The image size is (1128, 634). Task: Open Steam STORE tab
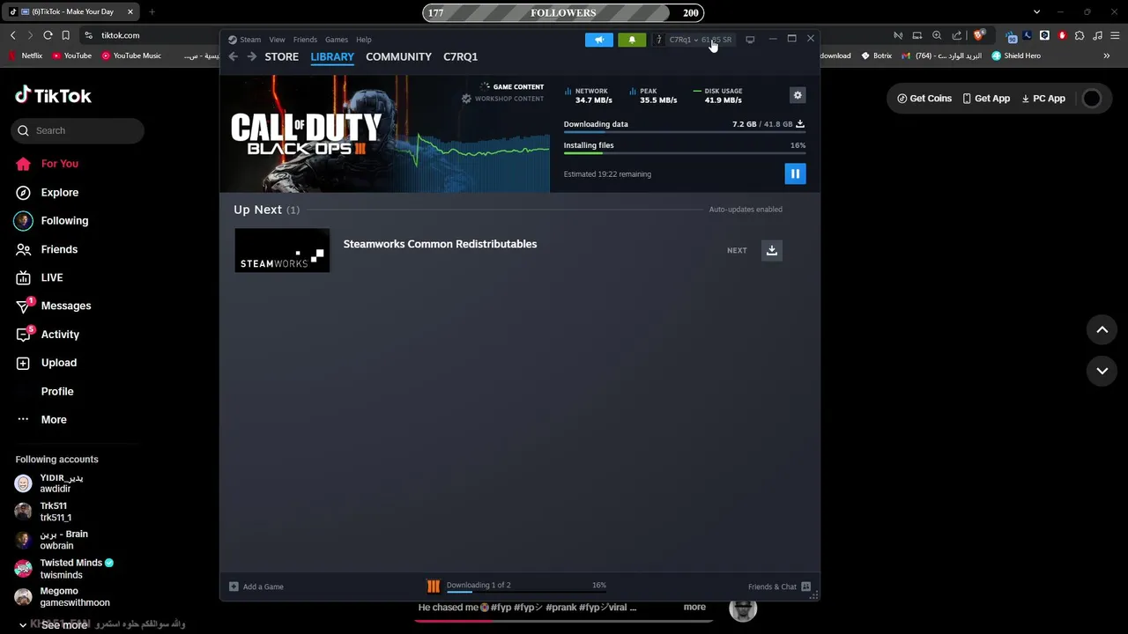(x=282, y=56)
